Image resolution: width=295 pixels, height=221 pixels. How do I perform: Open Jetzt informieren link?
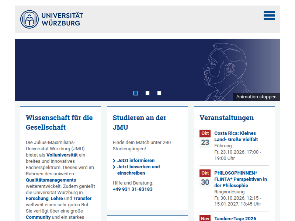click(x=136, y=161)
